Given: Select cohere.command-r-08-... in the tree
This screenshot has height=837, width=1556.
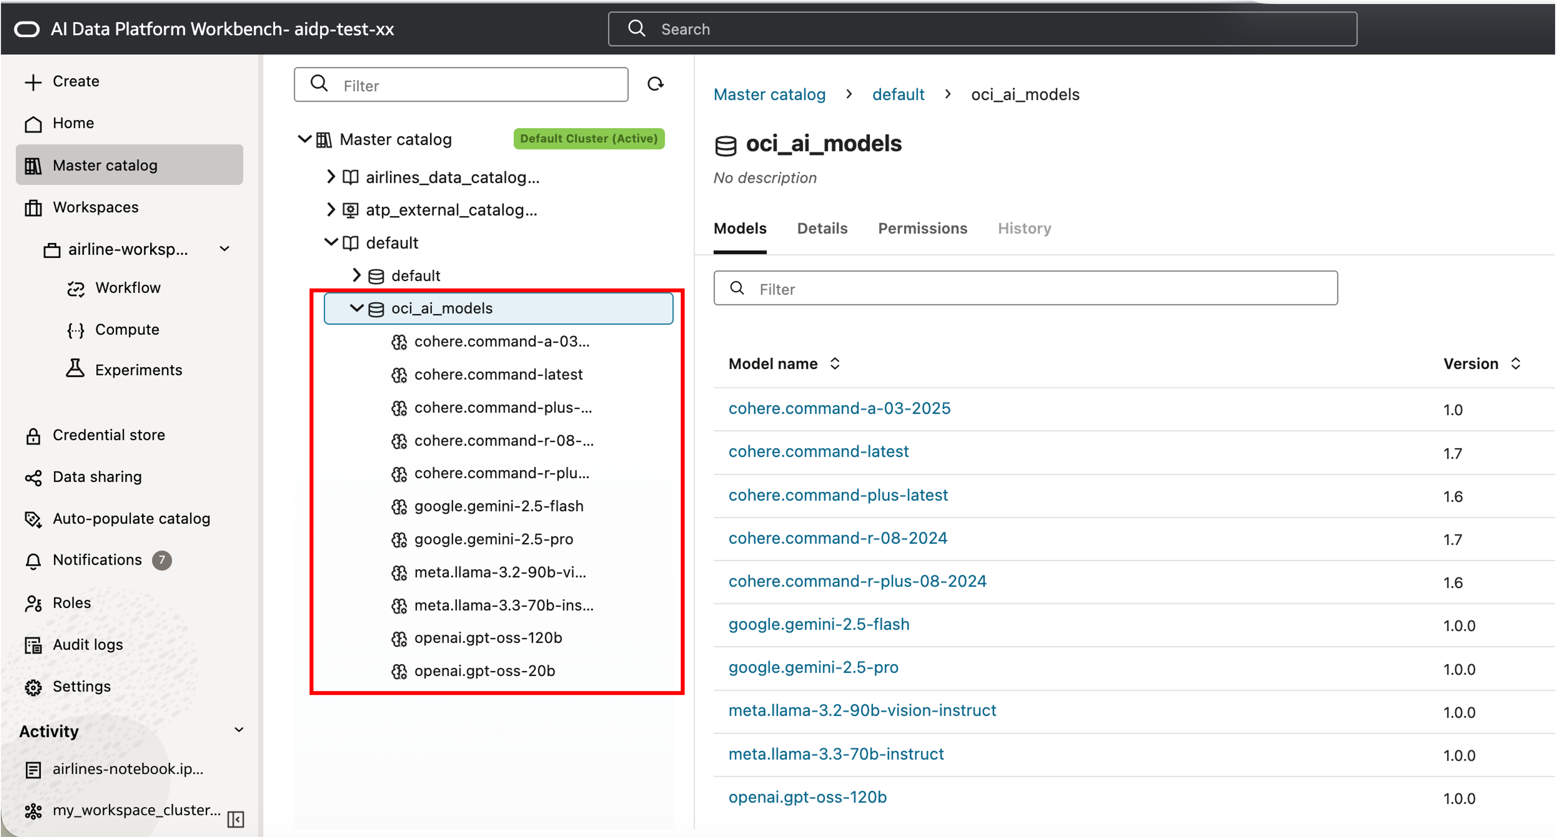Looking at the screenshot, I should pyautogui.click(x=504, y=440).
